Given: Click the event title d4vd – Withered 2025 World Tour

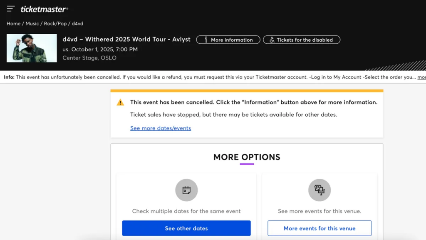Looking at the screenshot, I should (x=126, y=39).
